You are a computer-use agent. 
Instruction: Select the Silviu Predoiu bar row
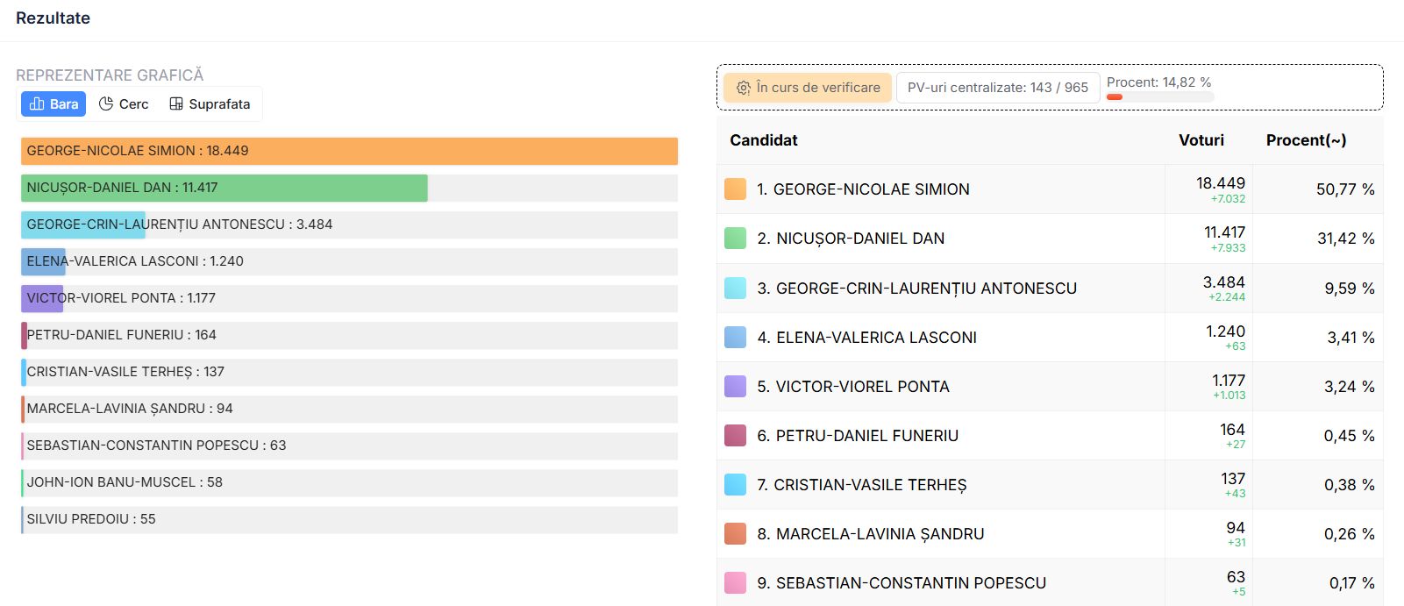pos(349,519)
